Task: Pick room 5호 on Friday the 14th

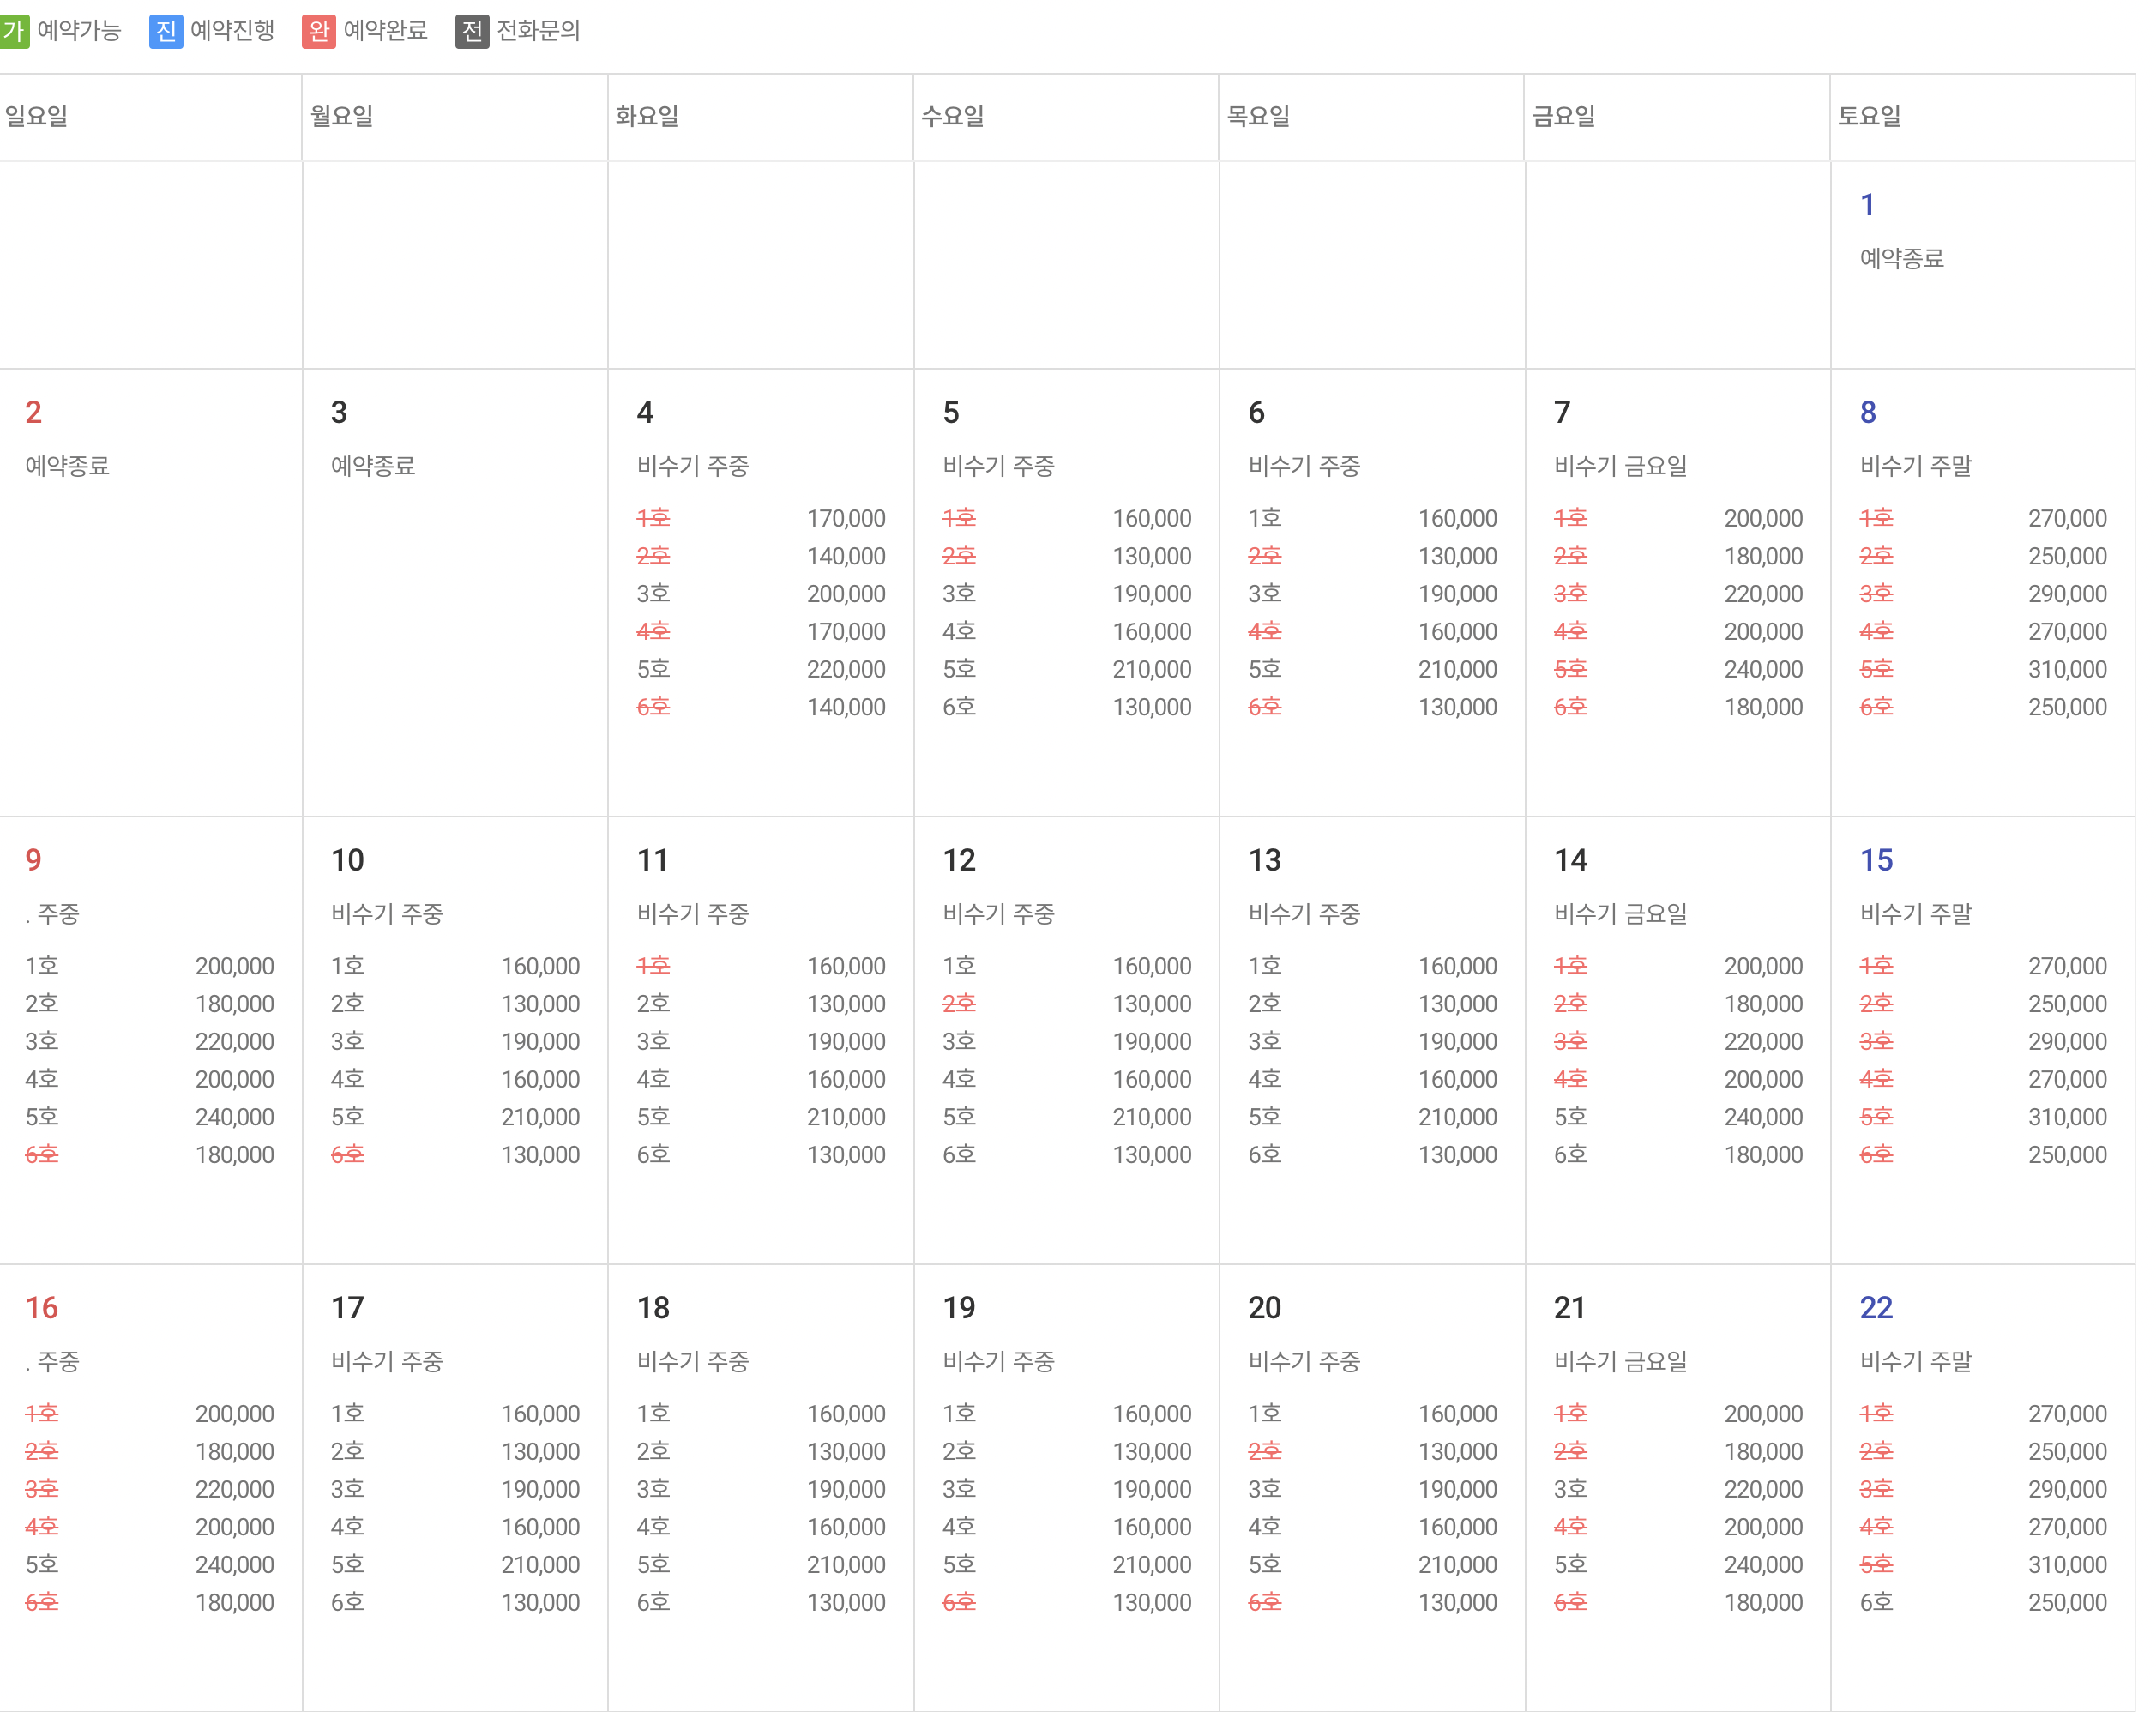Action: (x=1571, y=1117)
